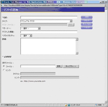The height and width of the screenshot is (107, 108).
Task: Click the Internet Explorer icon in title bar
Action: point(2,2)
